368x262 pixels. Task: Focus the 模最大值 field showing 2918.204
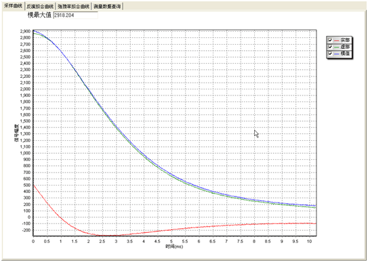click(x=75, y=15)
